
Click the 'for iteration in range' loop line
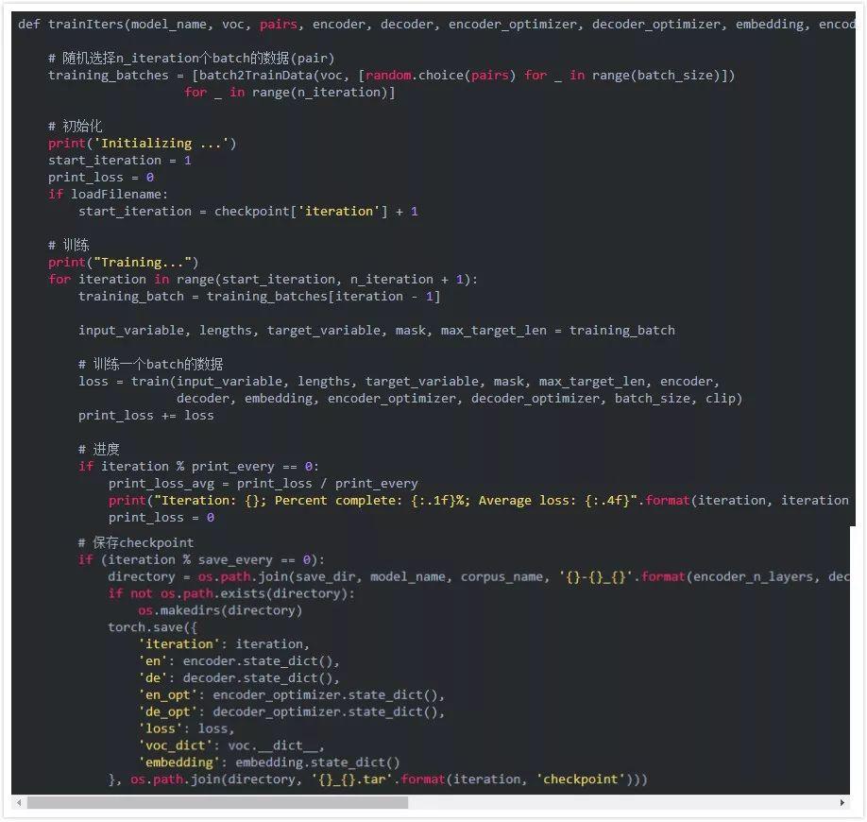tap(263, 280)
